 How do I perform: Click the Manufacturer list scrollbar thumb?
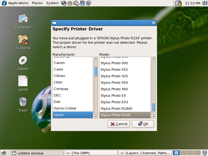[x=96, y=72]
